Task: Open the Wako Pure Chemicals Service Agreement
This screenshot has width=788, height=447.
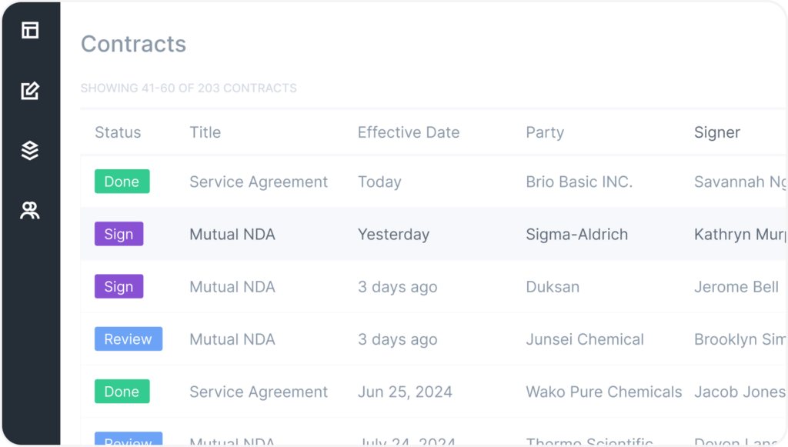Action: coord(259,392)
